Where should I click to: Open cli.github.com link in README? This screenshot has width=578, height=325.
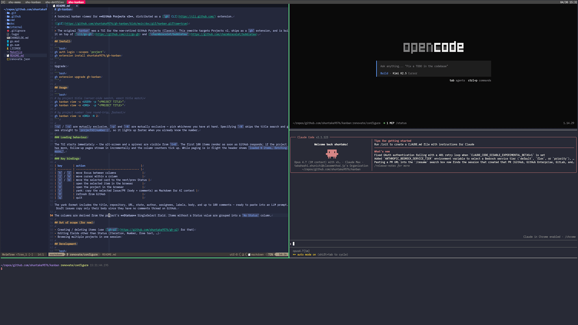(x=197, y=16)
